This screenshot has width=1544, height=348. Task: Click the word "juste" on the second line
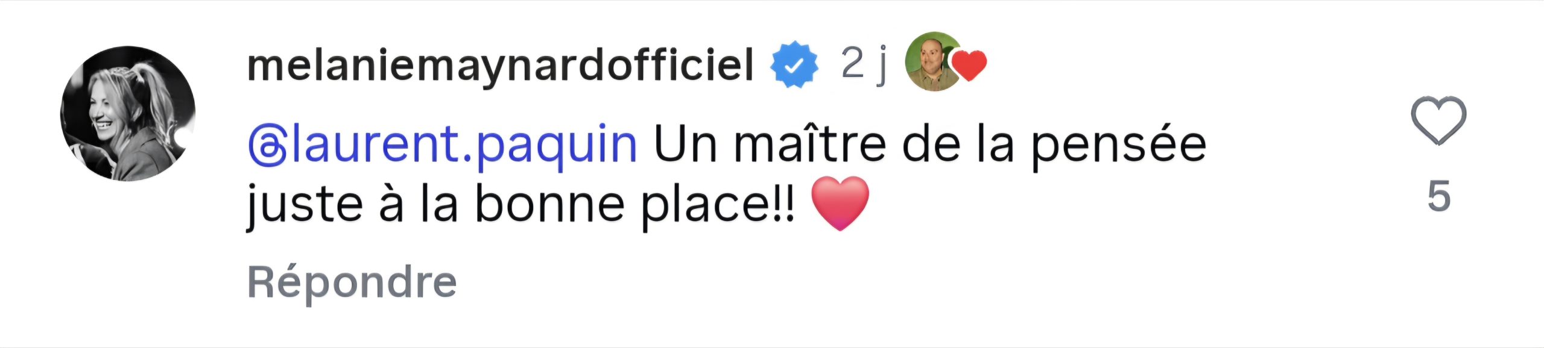pyautogui.click(x=305, y=205)
